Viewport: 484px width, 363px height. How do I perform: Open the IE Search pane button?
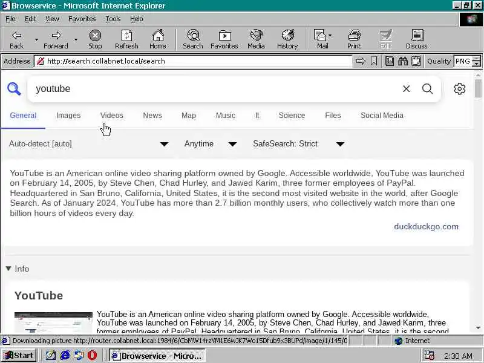tap(193, 39)
